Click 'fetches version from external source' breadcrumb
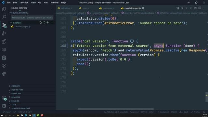 182,13
